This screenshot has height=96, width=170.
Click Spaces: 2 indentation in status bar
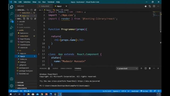pyautogui.click(x=116, y=91)
